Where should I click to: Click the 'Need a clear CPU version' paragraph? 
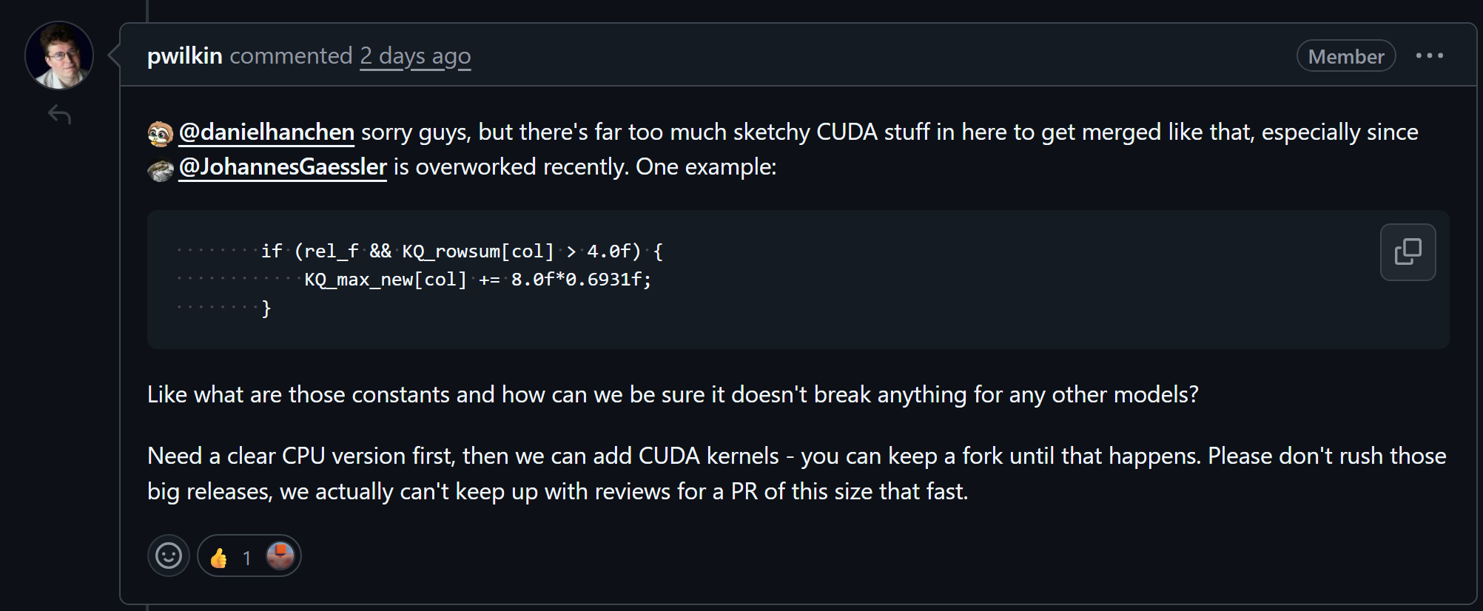tap(797, 473)
